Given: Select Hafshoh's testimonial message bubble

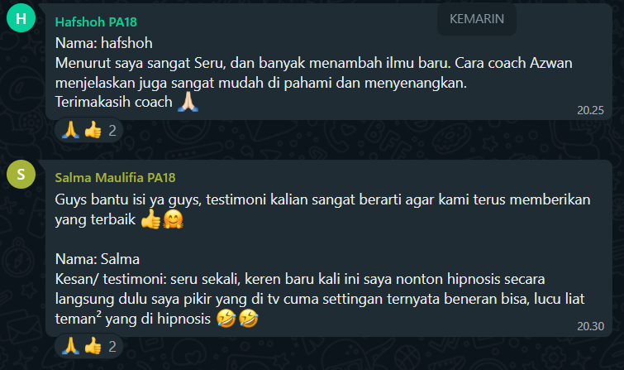Looking at the screenshot, I should [x=329, y=62].
